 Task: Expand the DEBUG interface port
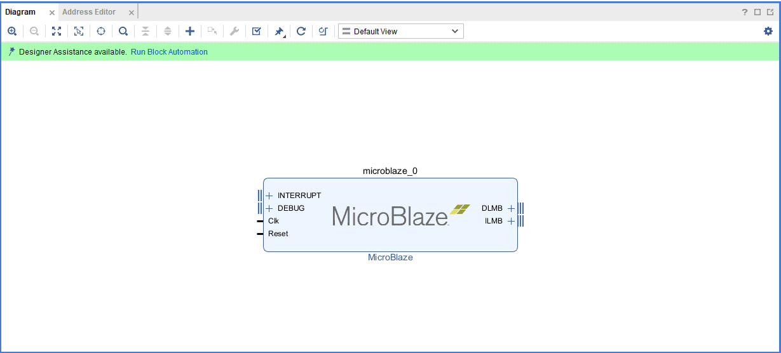pos(269,208)
